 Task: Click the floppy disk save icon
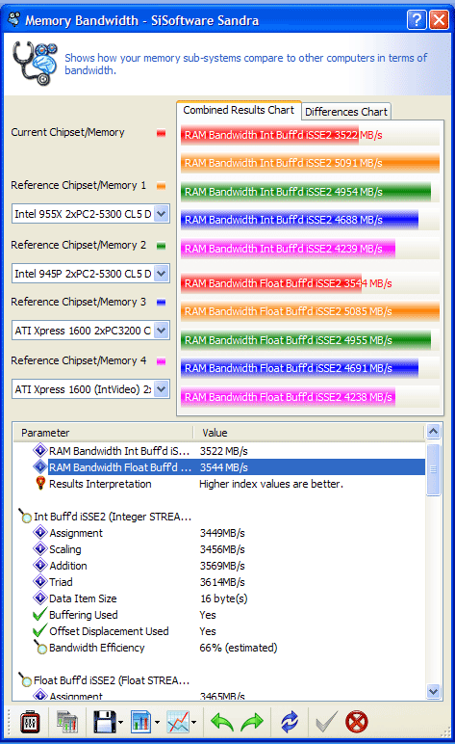(x=105, y=722)
